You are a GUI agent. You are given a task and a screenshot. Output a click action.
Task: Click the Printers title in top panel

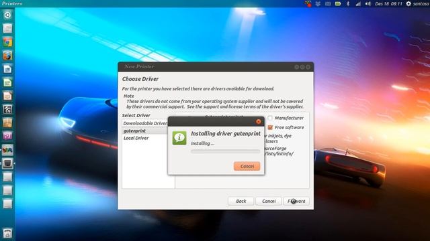[12, 3]
